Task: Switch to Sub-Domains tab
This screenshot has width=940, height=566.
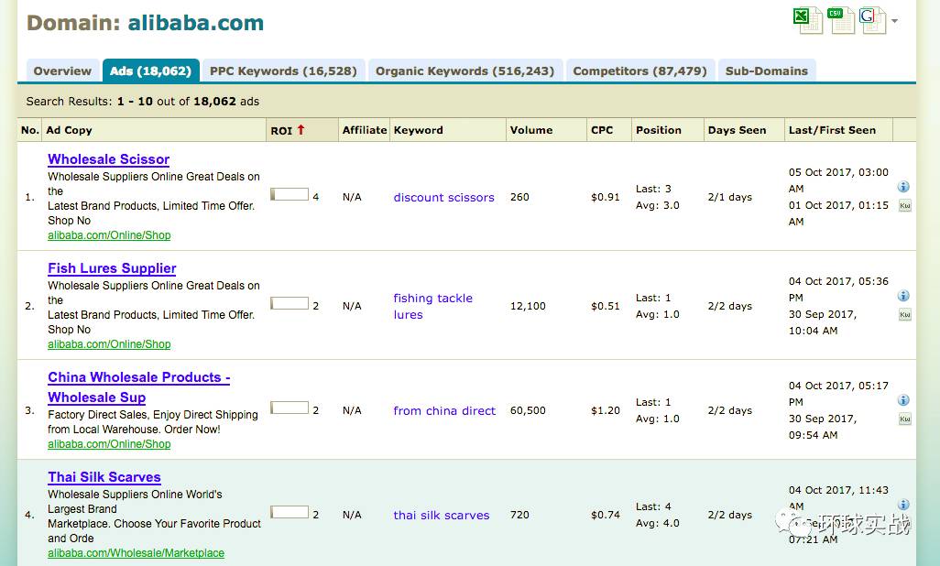Action: coord(767,71)
